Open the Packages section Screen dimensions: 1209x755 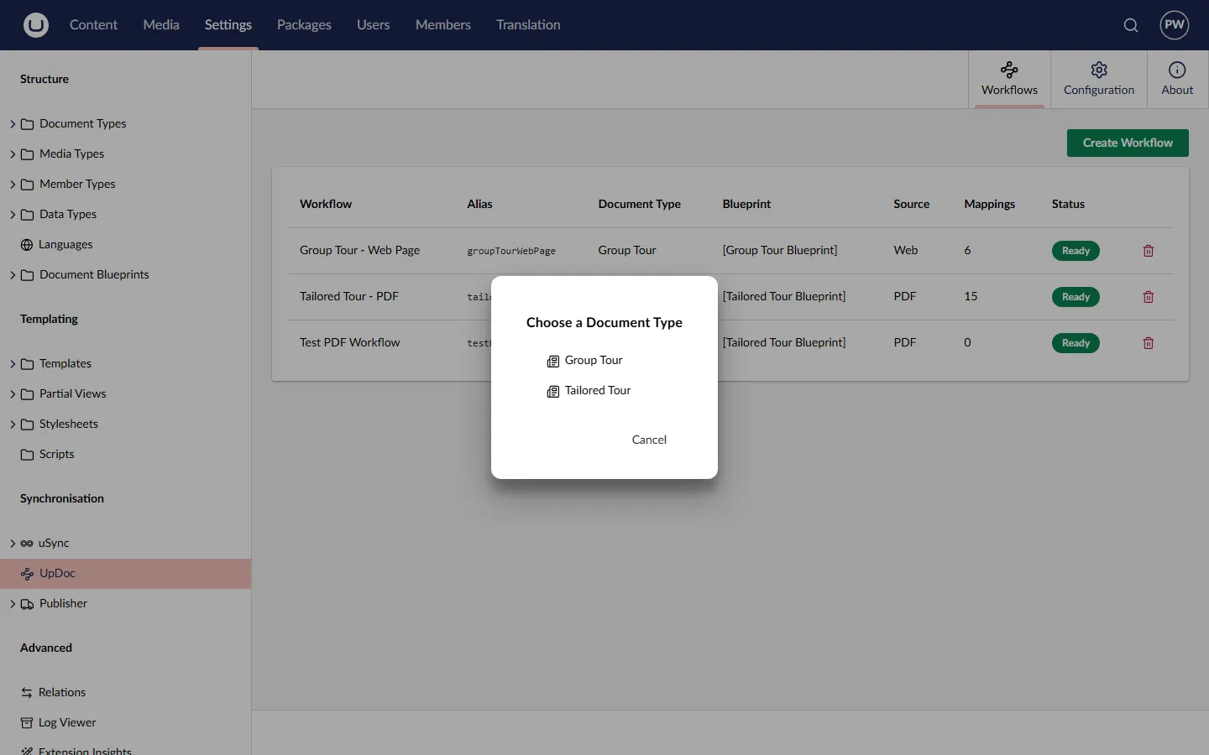click(x=304, y=25)
